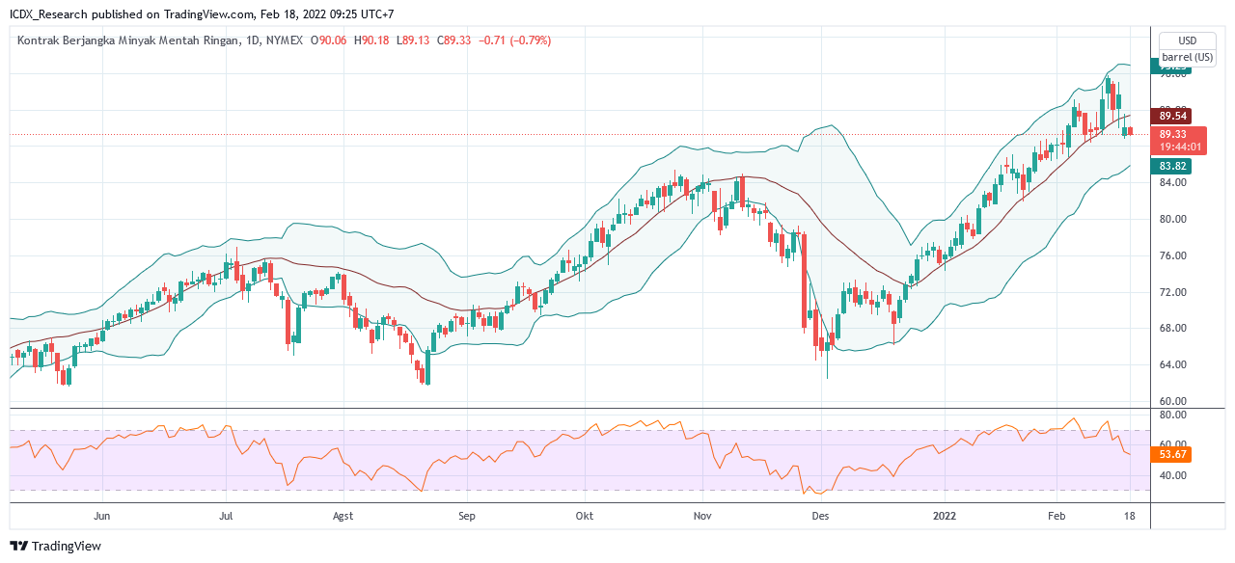The height and width of the screenshot is (563, 1235).
Task: Click the closing value C89.33 in legend
Action: click(x=453, y=40)
